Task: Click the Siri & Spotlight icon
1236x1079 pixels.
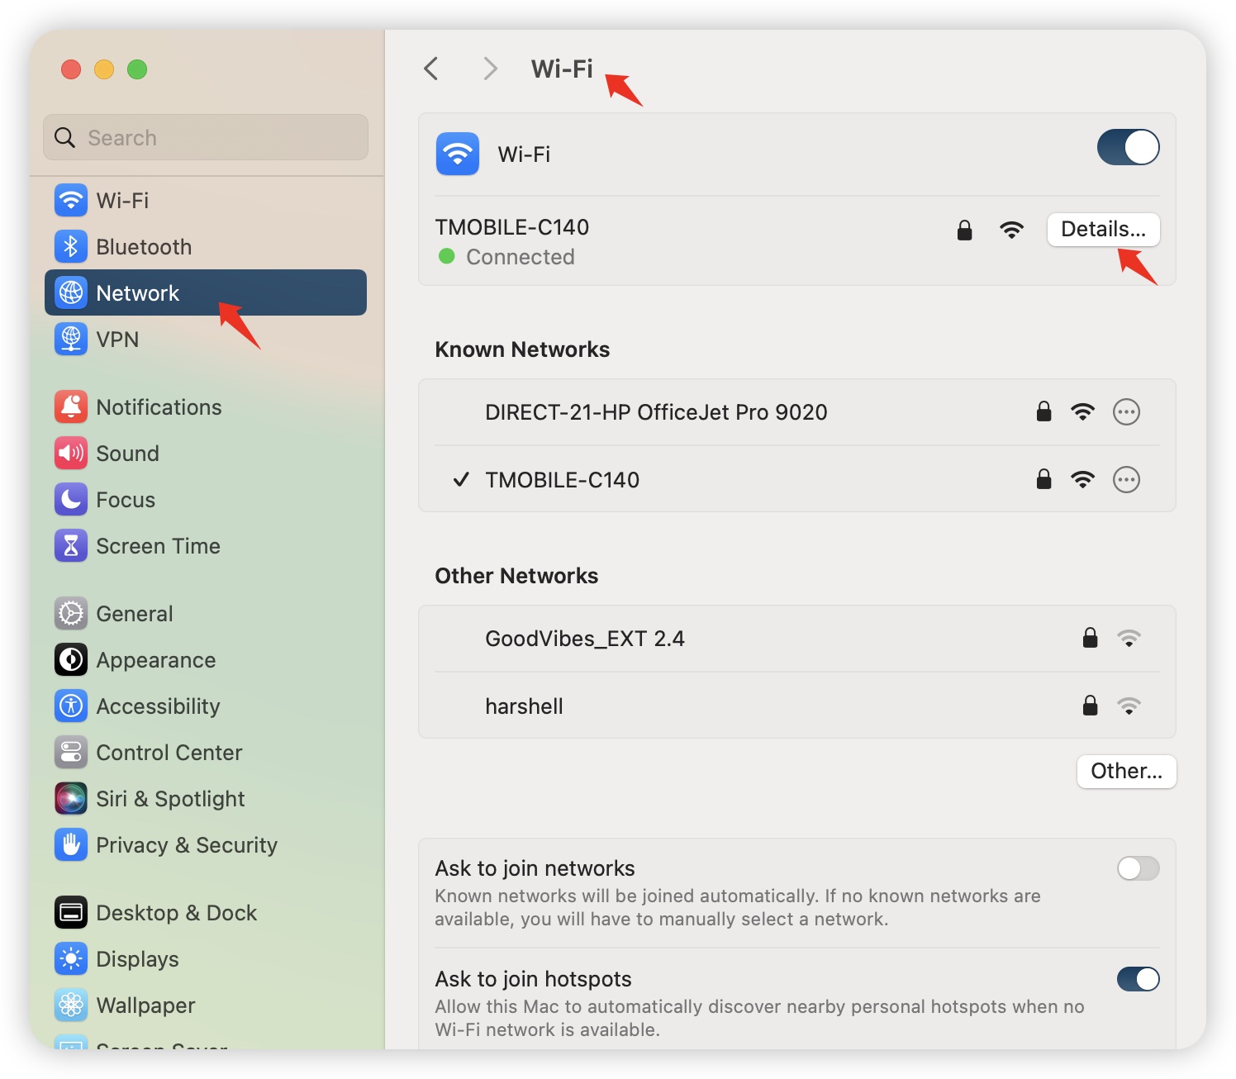Action: (71, 798)
